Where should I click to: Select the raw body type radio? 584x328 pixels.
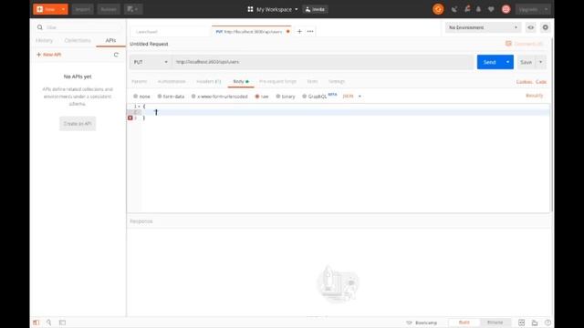(x=257, y=97)
